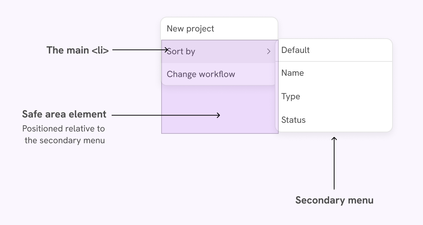Viewport: 423px width, 225px height.
Task: Sort by Name in the secondary menu
Action: pyautogui.click(x=293, y=73)
